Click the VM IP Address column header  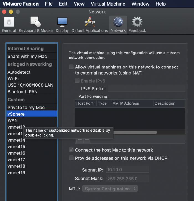point(132,103)
